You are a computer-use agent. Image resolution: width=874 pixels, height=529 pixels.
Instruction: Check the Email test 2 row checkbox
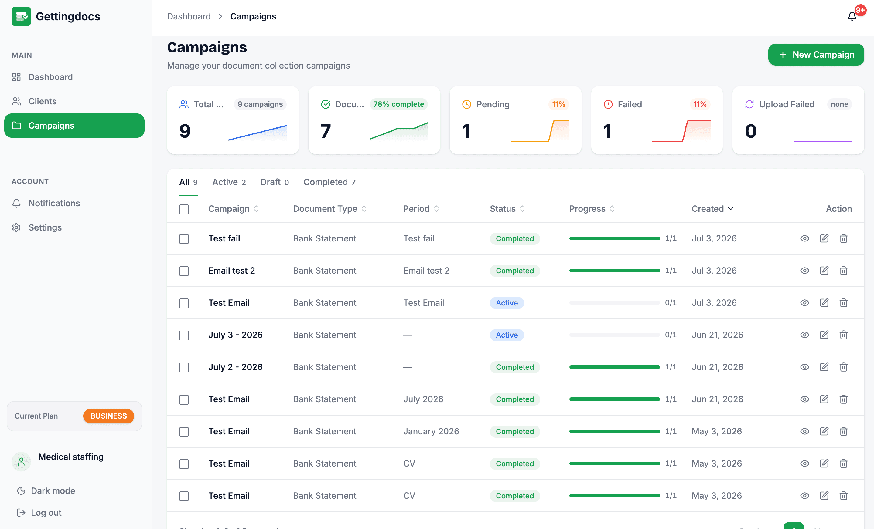click(184, 271)
